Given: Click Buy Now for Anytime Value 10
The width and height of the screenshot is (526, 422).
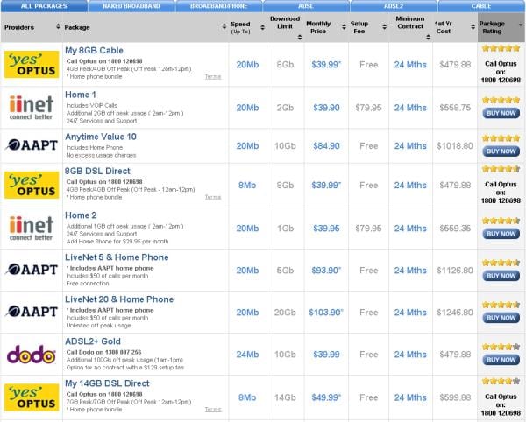Looking at the screenshot, I should click(501, 151).
